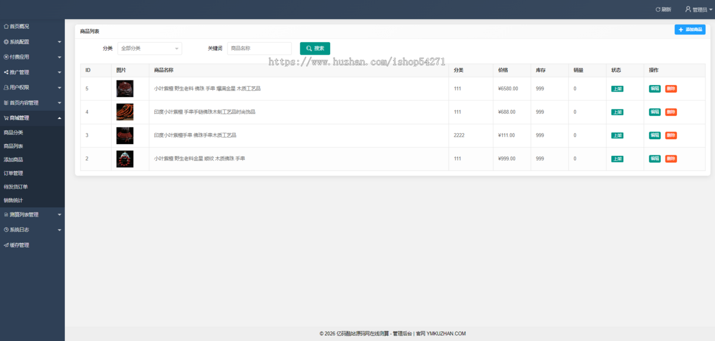This screenshot has width=715, height=341.
Task: Click the document icon beside 测算列表管理
Action: tap(6, 214)
